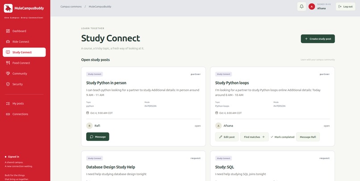Click MuleCampusBuddy breadcrumb item
Image resolution: width=360 pixels, height=181 pixels.
coord(100,7)
